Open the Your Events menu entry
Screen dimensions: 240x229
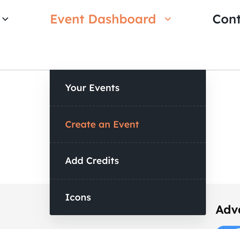tap(92, 88)
